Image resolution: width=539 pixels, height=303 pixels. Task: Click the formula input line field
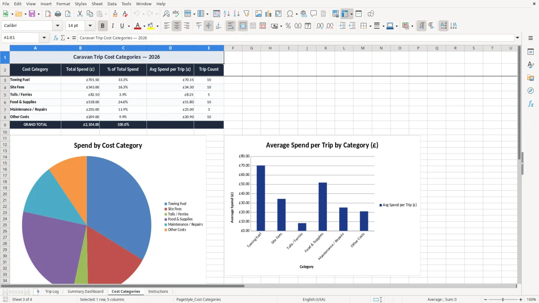[296, 38]
